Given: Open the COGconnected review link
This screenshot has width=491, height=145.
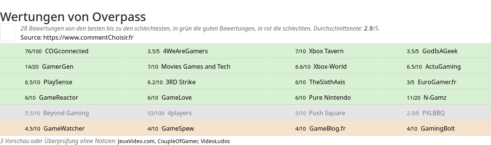Looking at the screenshot, I should pyautogui.click(x=67, y=51).
